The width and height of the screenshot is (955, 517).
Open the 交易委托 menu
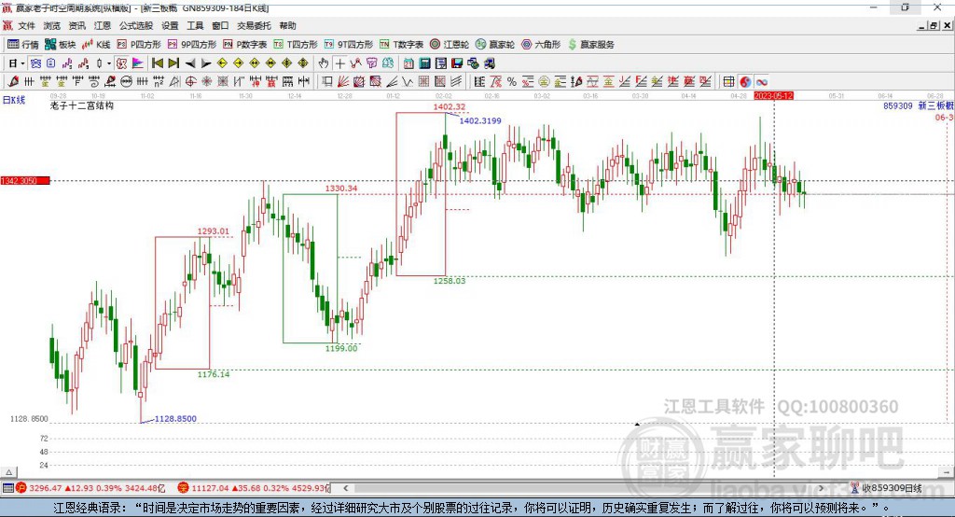[x=254, y=25]
